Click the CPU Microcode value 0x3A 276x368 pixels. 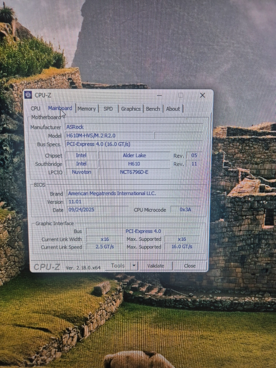coord(185,210)
